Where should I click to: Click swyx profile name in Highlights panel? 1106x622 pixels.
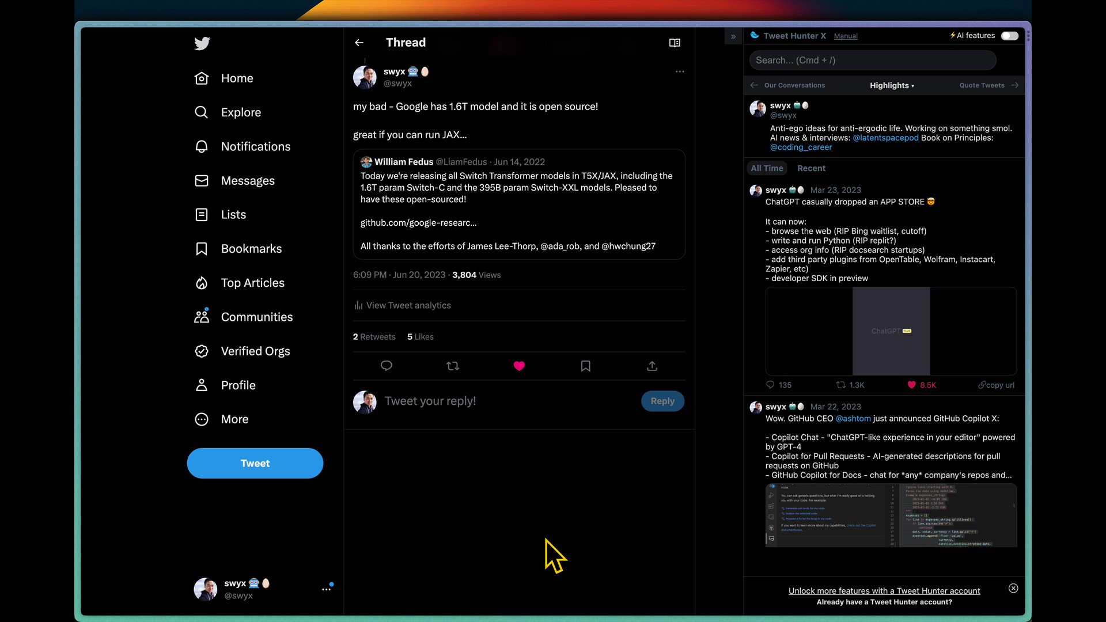[780, 105]
